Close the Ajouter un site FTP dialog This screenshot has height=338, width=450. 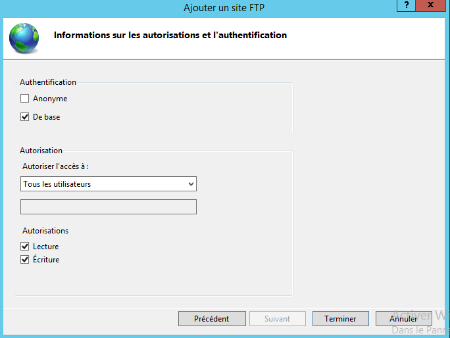click(x=430, y=5)
